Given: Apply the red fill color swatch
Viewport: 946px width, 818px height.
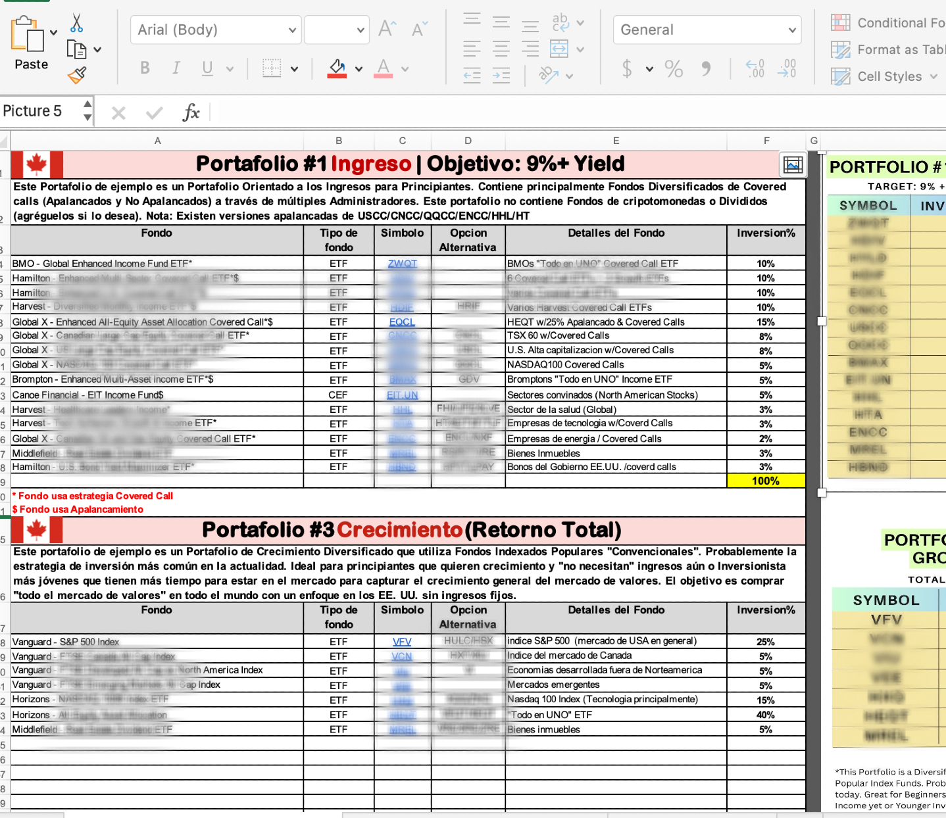Looking at the screenshot, I should click(x=337, y=68).
